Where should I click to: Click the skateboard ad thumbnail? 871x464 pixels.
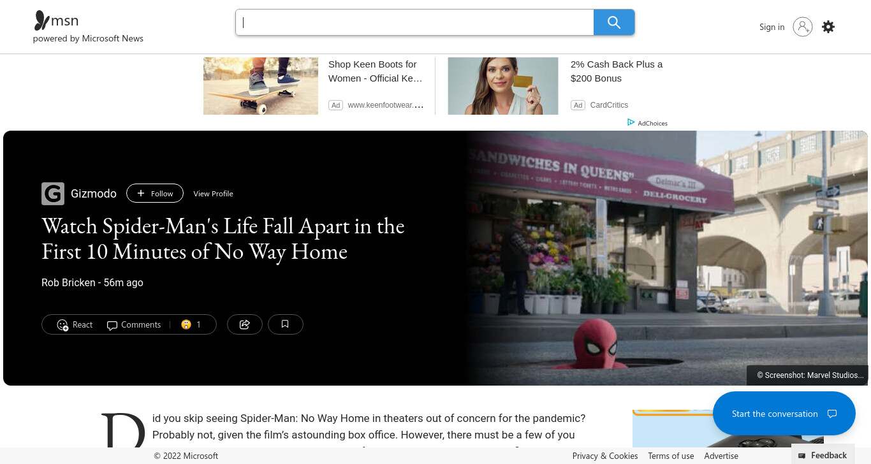(261, 86)
